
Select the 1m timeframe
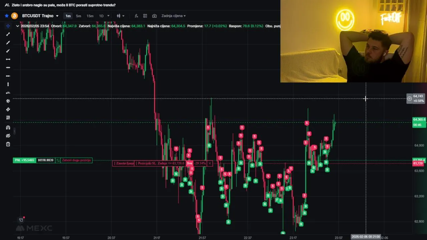[x=68, y=16]
